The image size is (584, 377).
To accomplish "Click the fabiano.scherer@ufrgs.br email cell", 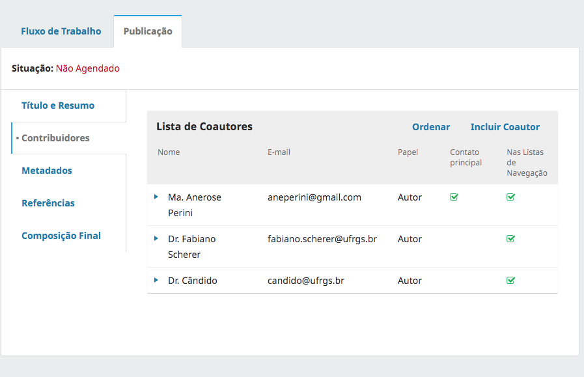I will [322, 239].
